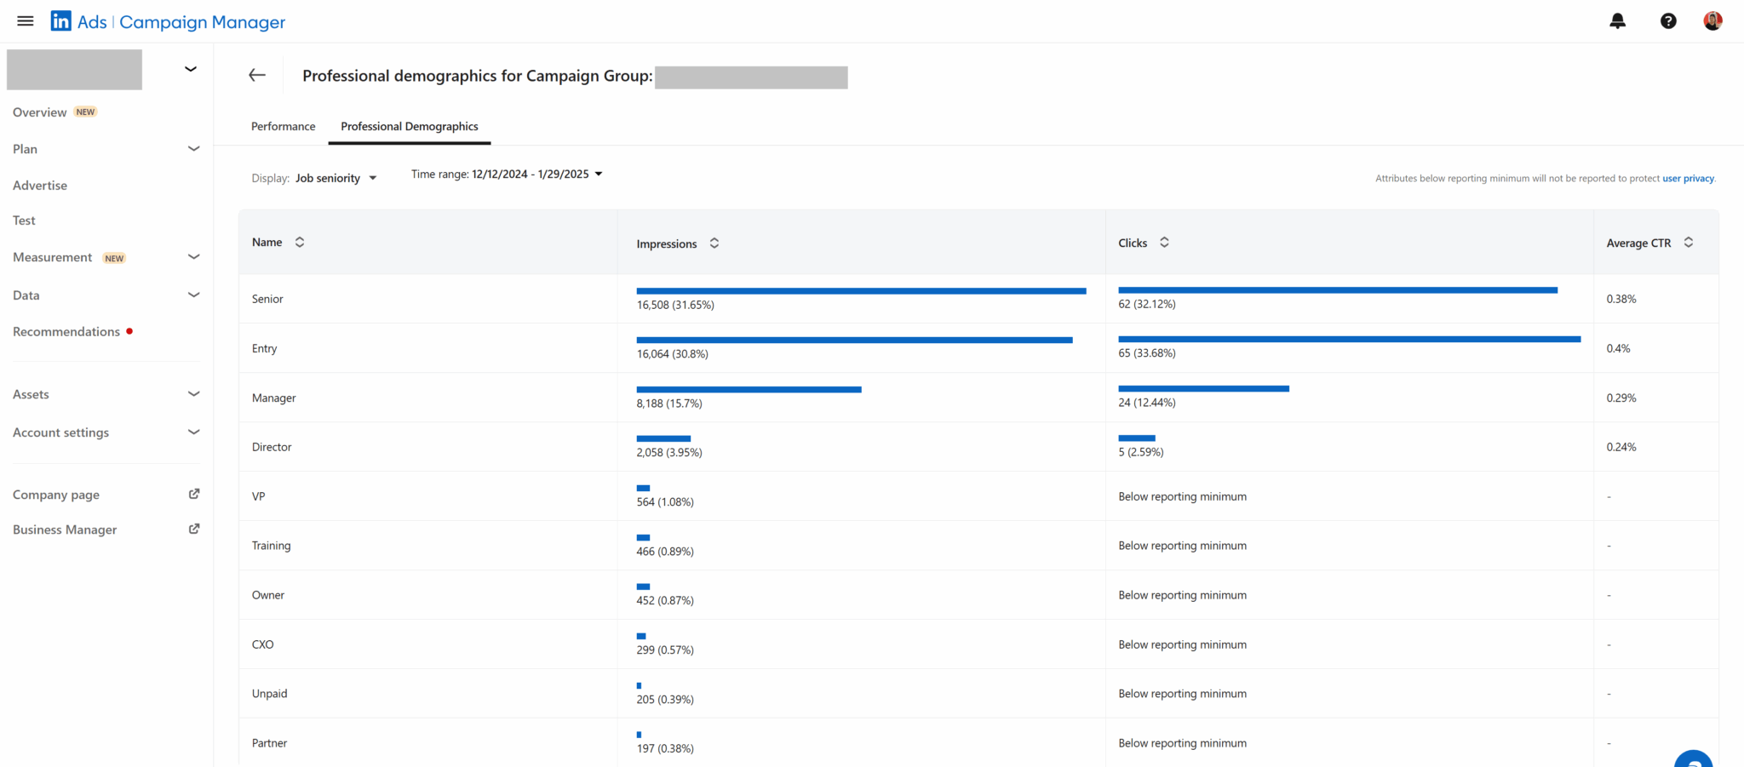1744x767 pixels.
Task: Click the 0.38% average CTR value
Action: pos(1621,299)
